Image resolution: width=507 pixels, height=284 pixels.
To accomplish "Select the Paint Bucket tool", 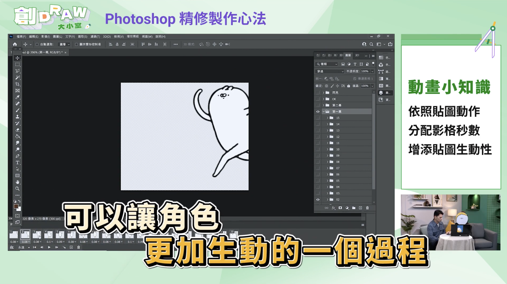I will (x=18, y=137).
